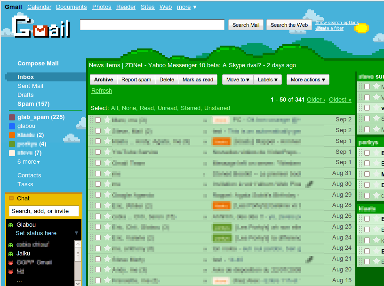
Task: Open the Move to dropdown
Action: pos(238,79)
